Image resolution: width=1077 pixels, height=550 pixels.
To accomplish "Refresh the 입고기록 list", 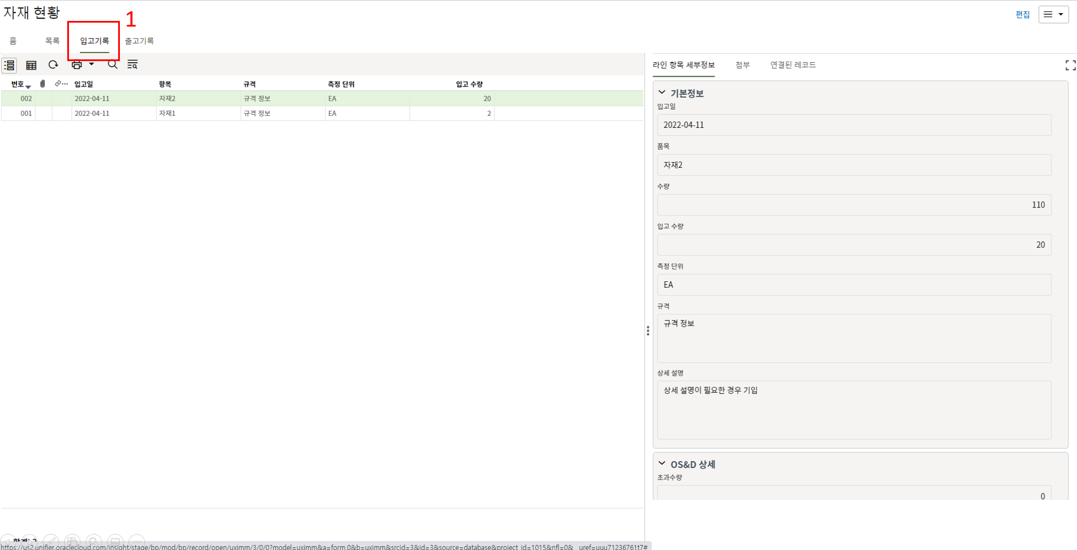I will pyautogui.click(x=53, y=65).
